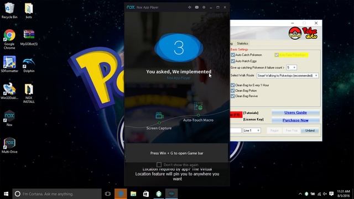Click the Nox title bar pin icon
This screenshot has width=354, height=199.
189,7
